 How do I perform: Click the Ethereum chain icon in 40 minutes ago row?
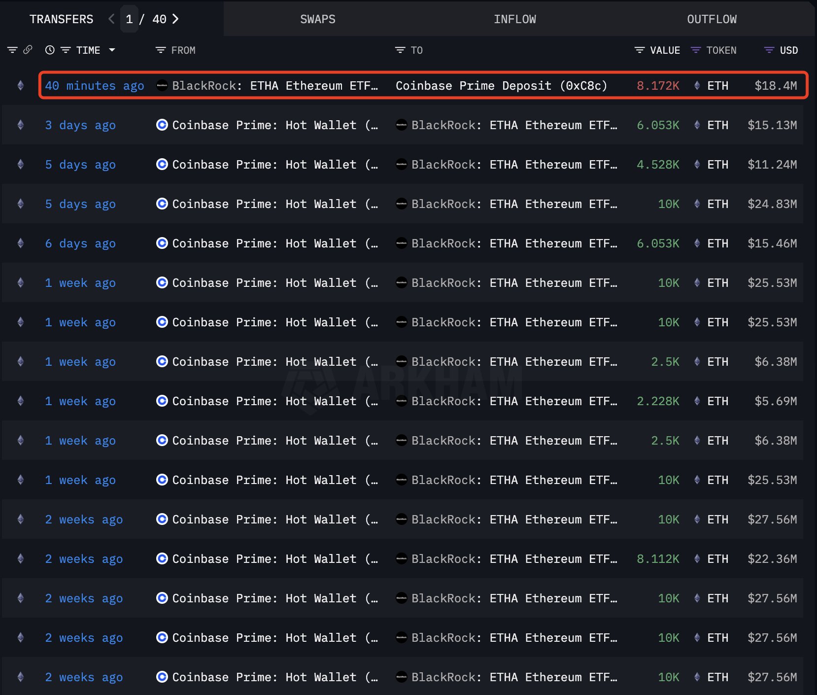click(x=20, y=85)
